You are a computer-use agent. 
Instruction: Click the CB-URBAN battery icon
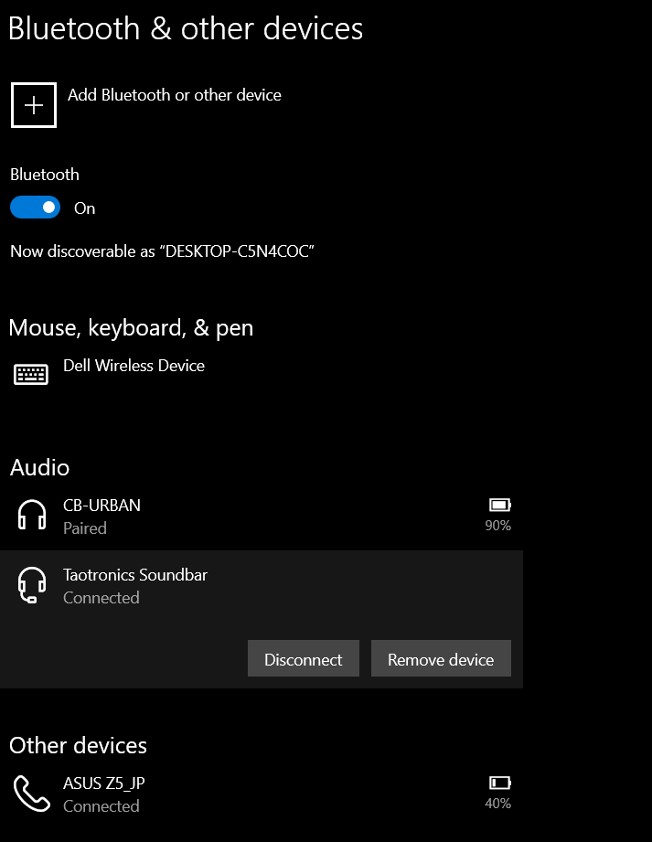(499, 505)
